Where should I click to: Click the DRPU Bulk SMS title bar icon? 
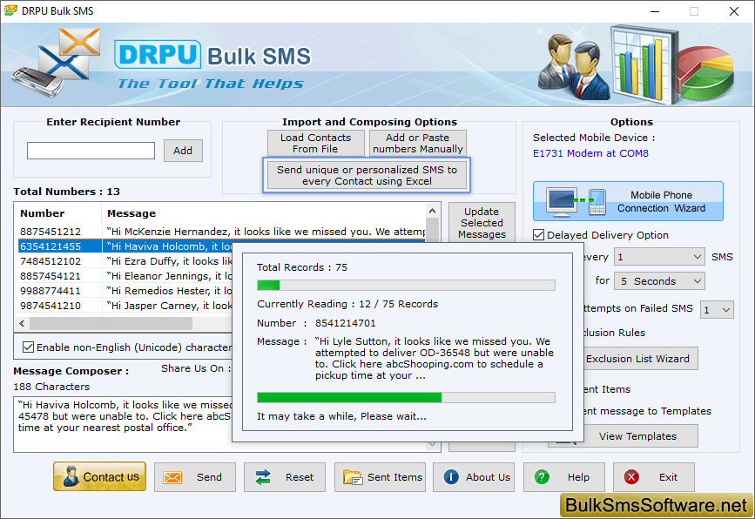10,10
